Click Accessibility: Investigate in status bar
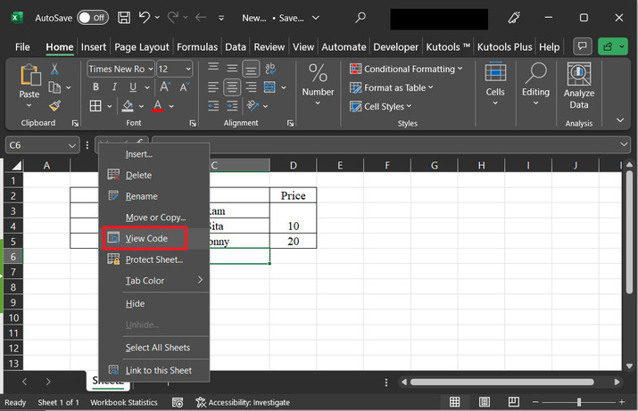This screenshot has width=638, height=411. click(242, 403)
